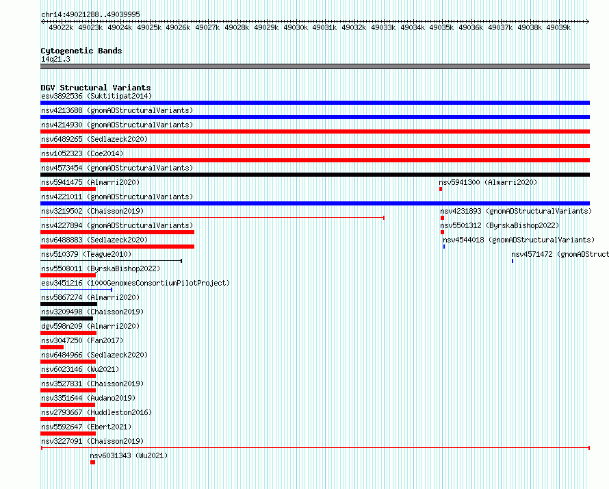
Task: Click the red bar below nsv4214930
Action: [x=315, y=131]
